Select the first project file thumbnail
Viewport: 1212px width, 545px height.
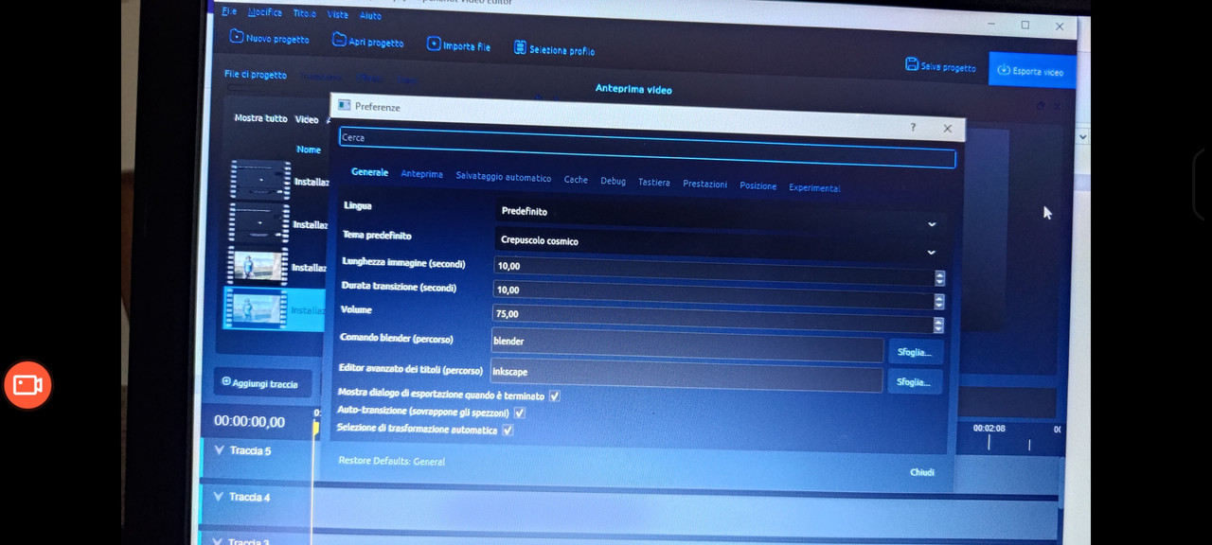pyautogui.click(x=260, y=180)
